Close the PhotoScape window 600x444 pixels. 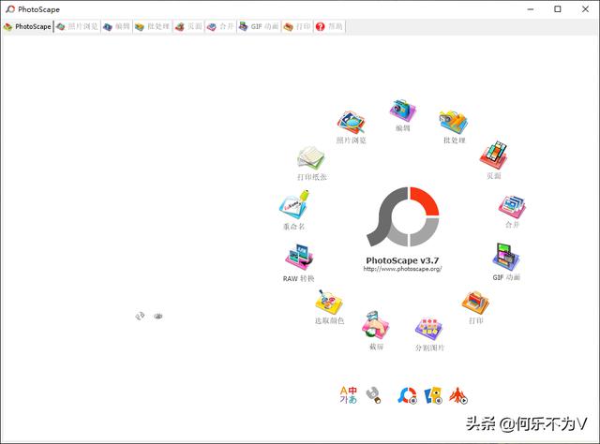coord(585,9)
